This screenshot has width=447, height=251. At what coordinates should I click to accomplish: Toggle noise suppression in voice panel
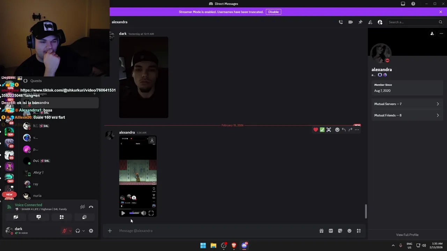coord(83,207)
